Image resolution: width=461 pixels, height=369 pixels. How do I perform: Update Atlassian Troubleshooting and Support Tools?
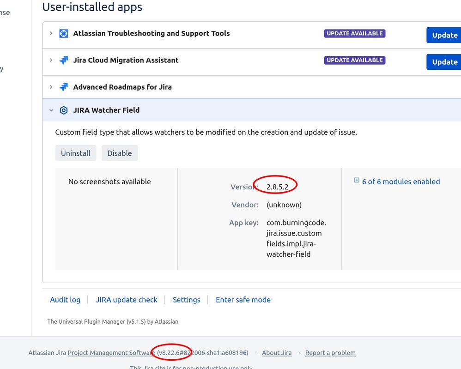tap(444, 35)
